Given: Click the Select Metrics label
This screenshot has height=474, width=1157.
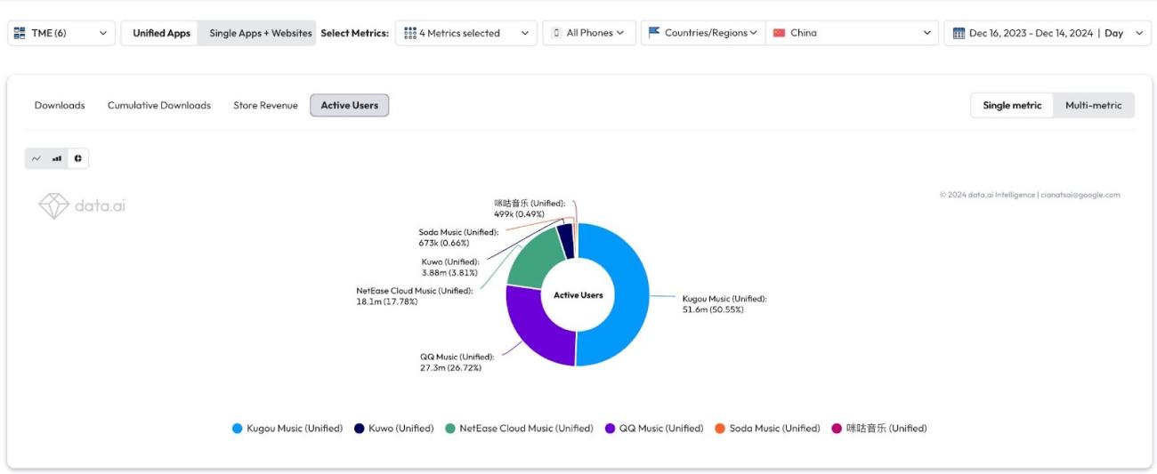Looking at the screenshot, I should (354, 33).
